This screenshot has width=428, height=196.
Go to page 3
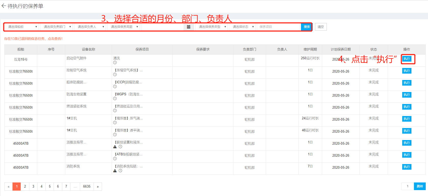pos(33,187)
